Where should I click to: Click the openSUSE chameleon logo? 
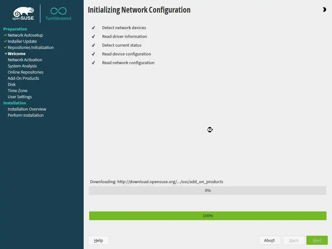pos(23,14)
